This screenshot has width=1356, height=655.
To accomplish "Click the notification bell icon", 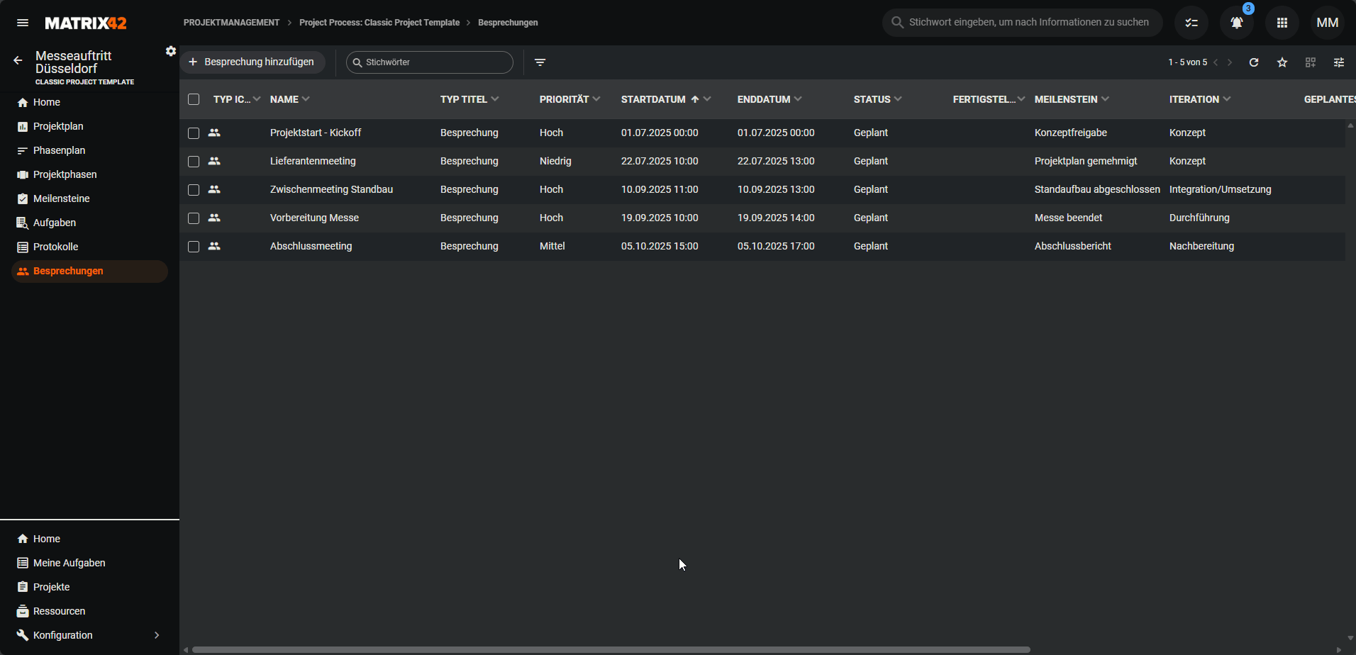I will (x=1236, y=23).
